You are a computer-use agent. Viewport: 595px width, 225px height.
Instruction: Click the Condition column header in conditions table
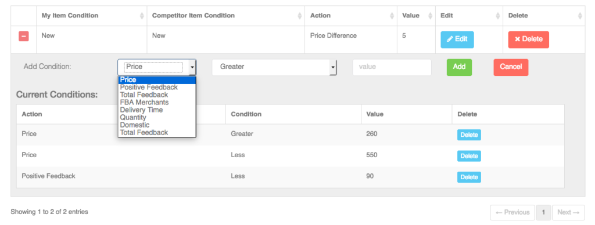(293, 114)
